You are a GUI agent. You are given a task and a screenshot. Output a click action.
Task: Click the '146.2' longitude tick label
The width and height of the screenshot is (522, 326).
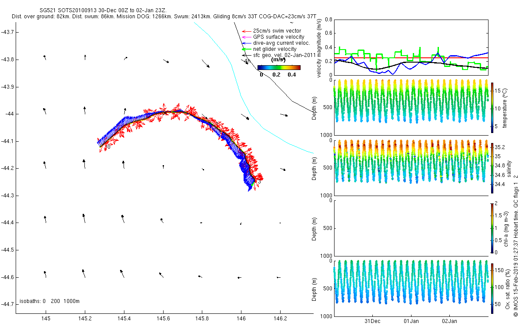tap(280, 319)
